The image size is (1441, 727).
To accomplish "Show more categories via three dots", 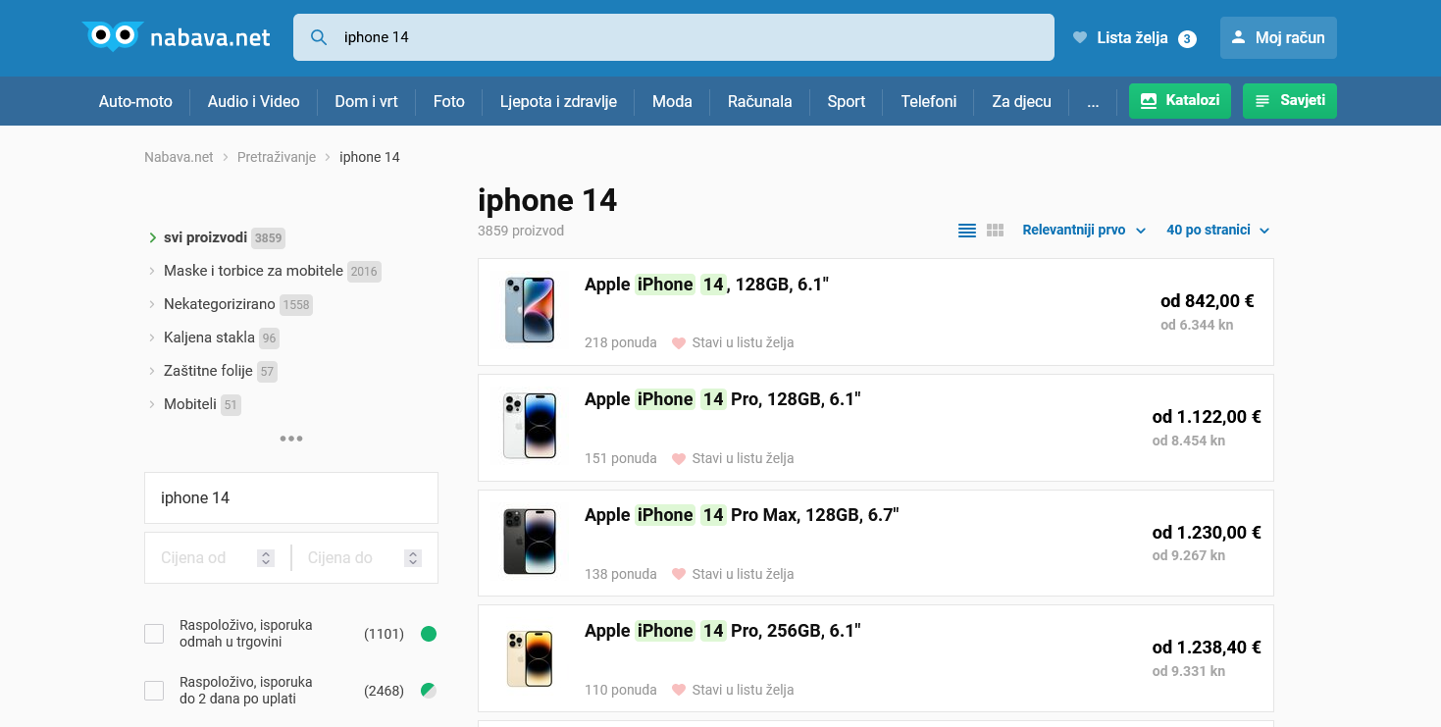I will pos(291,439).
